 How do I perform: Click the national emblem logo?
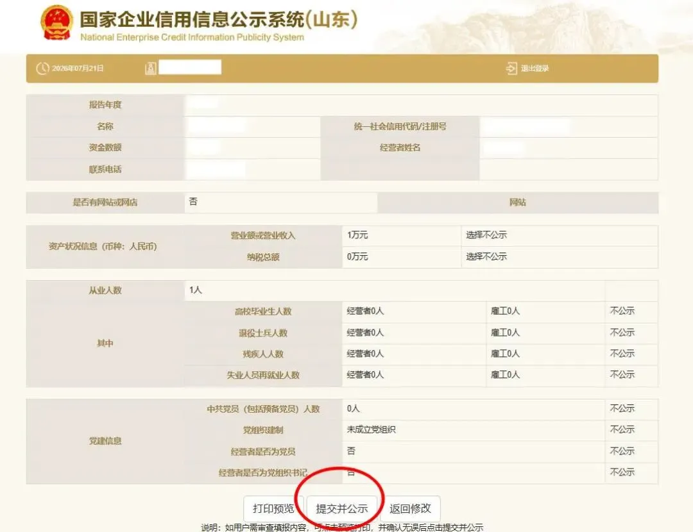[x=56, y=23]
